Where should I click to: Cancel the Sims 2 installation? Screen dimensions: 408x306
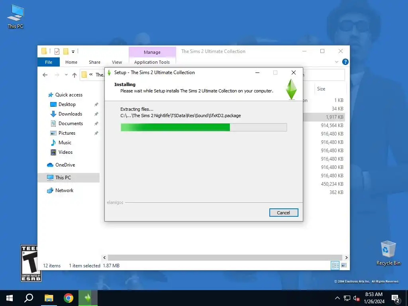click(284, 213)
